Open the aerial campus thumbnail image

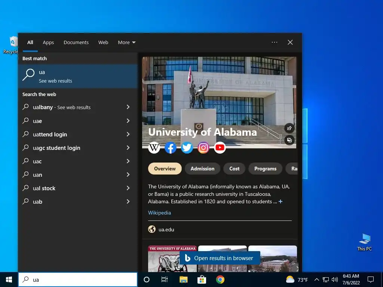coord(273,259)
